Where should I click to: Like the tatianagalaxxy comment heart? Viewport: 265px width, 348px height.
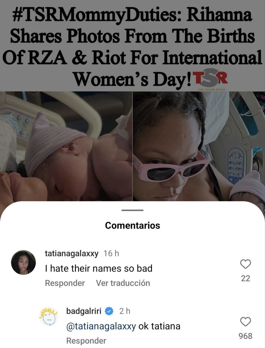[245, 264]
